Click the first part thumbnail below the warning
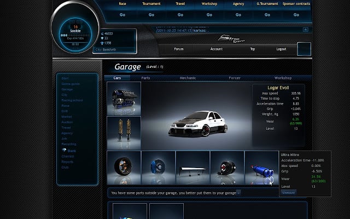This screenshot has width=350, height=219. [x=130, y=211]
